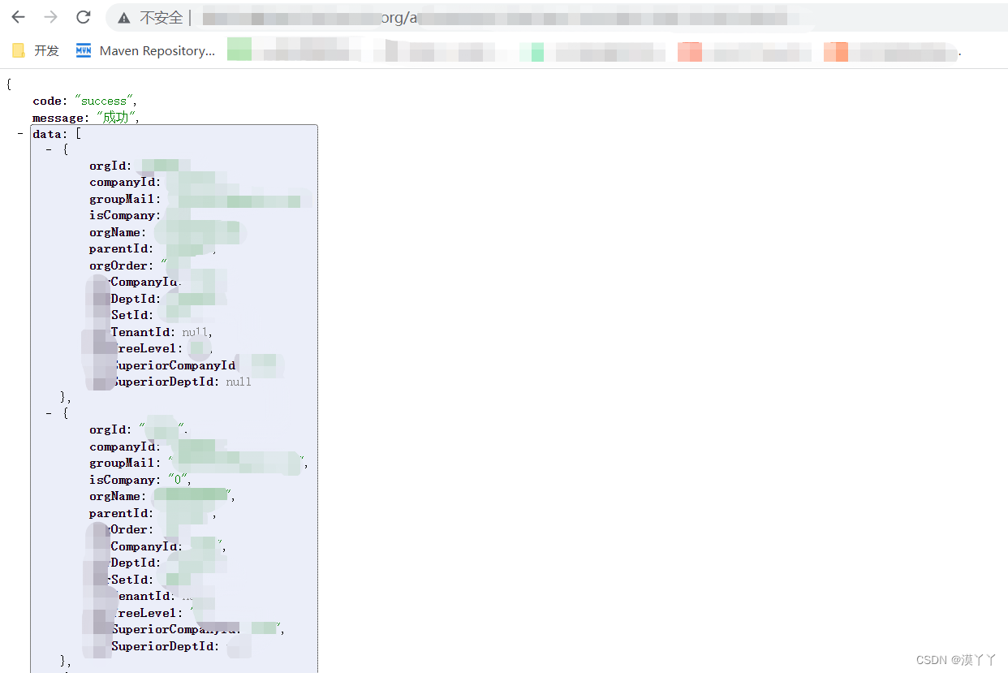The image size is (1008, 673).
Task: Click the SuperiorDeptId key in the second object
Action: pyautogui.click(x=166, y=646)
